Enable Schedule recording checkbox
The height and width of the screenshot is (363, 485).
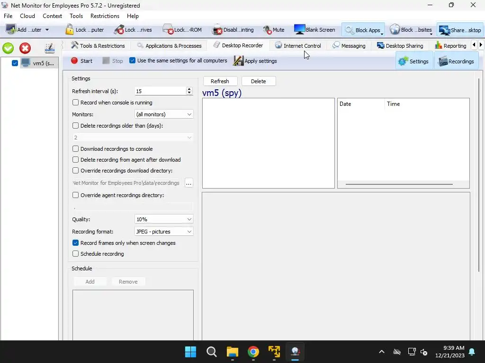tap(75, 253)
